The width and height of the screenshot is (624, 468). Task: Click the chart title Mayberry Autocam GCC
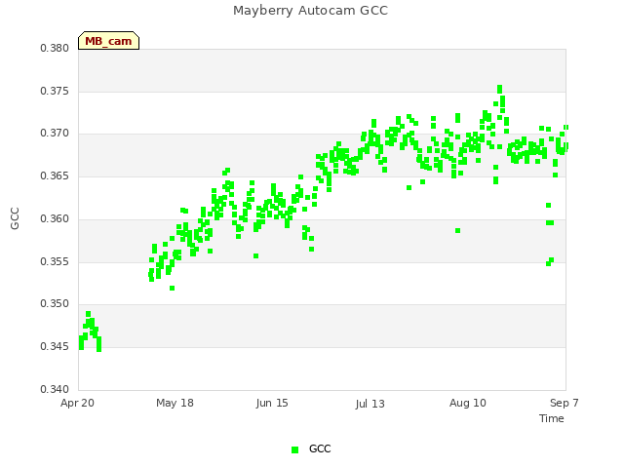coord(310,11)
